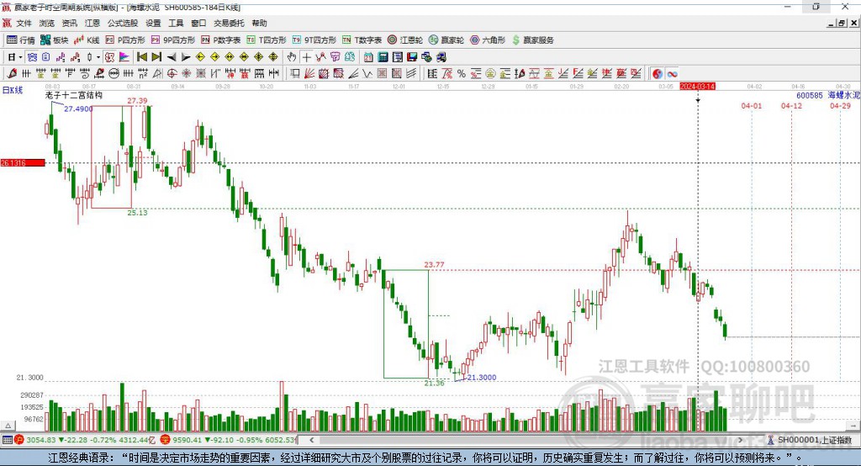The height and width of the screenshot is (466, 861).
Task: Jump to last bar icon
Action: pos(156,56)
